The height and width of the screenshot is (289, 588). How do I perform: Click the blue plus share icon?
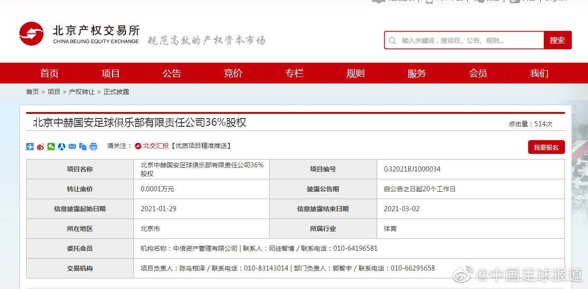30,147
